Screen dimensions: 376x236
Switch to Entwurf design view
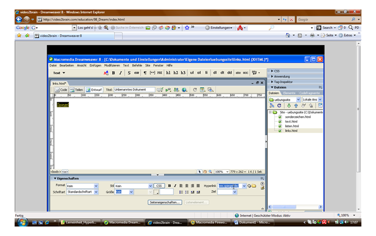click(x=94, y=90)
